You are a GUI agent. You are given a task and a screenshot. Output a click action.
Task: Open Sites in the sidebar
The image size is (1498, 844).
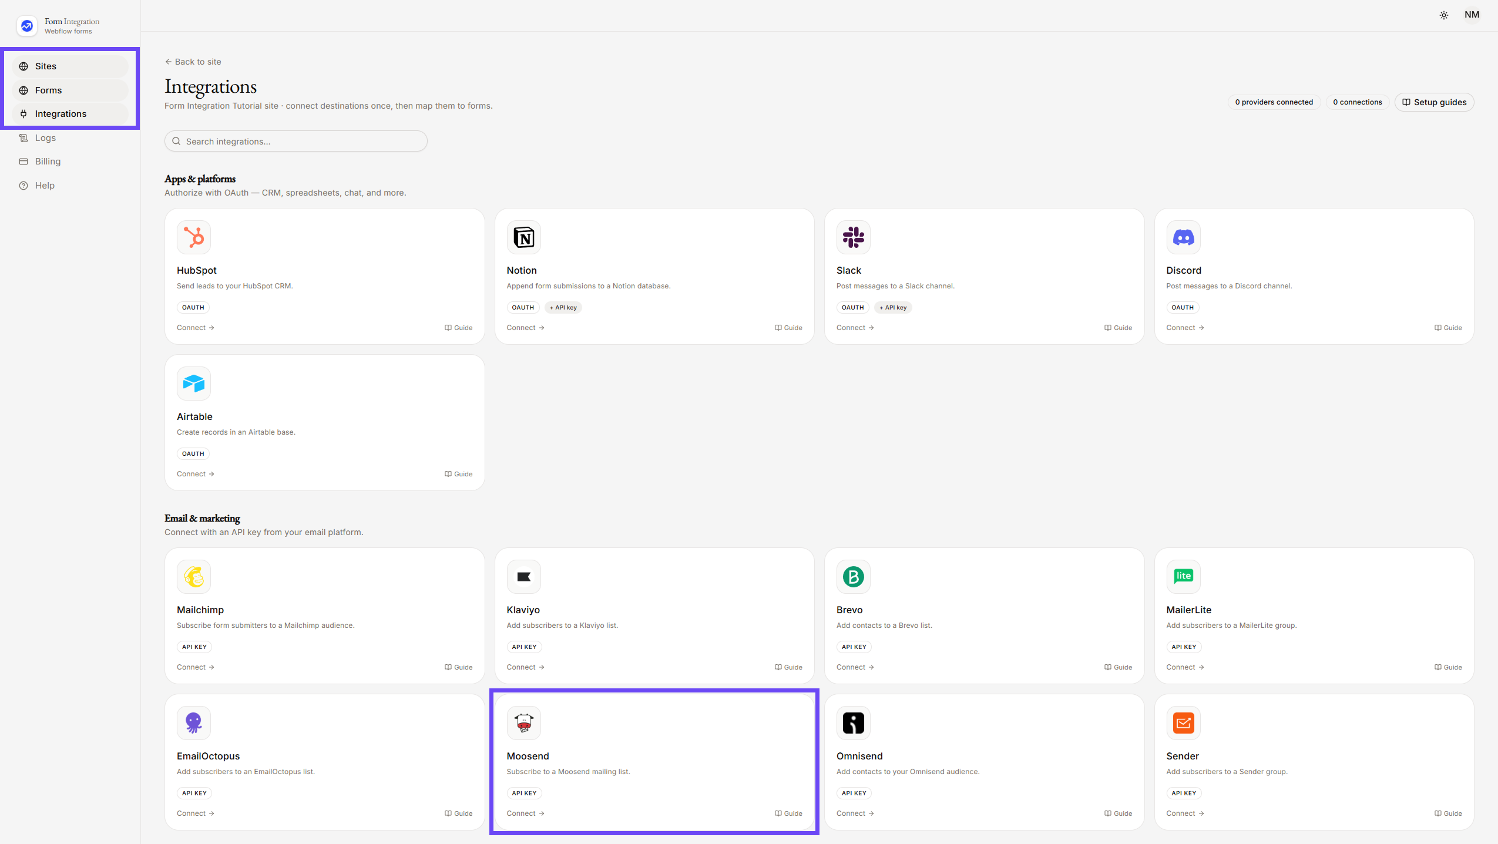click(x=70, y=66)
